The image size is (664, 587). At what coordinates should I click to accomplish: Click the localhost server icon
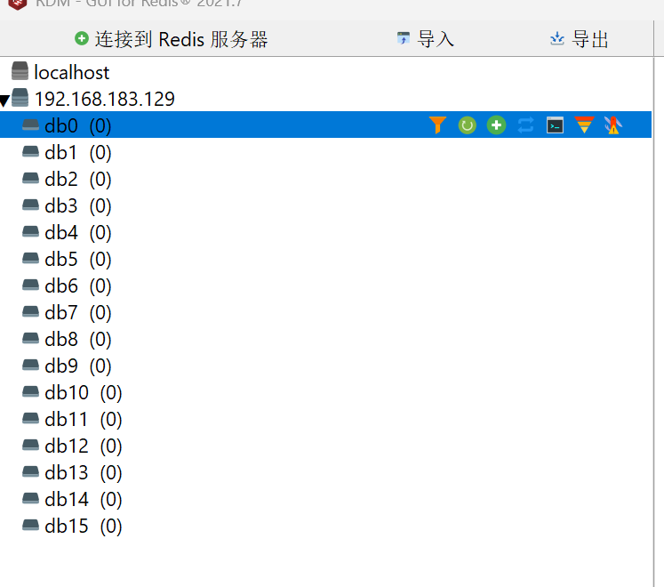pos(20,71)
